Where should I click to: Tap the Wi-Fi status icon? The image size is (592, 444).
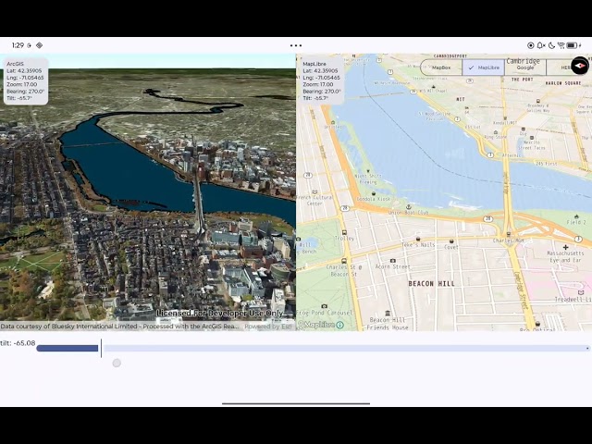tap(561, 45)
